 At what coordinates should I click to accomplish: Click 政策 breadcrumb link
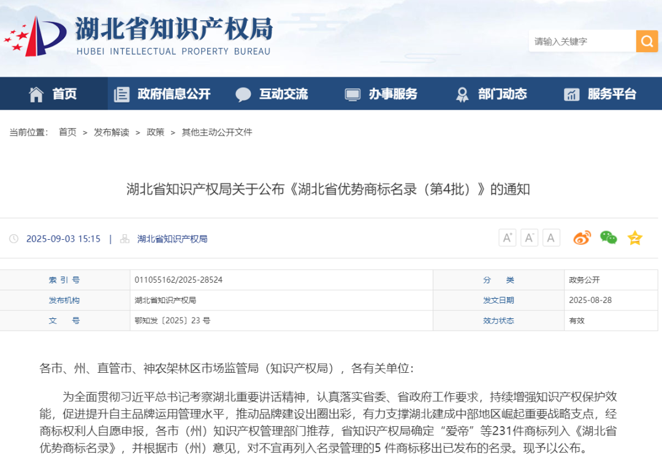point(155,132)
